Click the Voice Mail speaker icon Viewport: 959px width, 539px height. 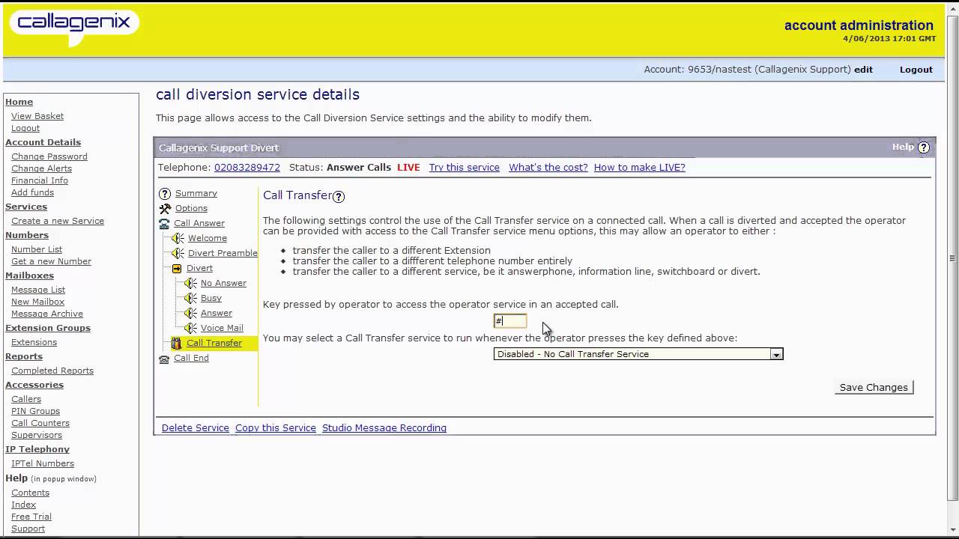pos(190,328)
